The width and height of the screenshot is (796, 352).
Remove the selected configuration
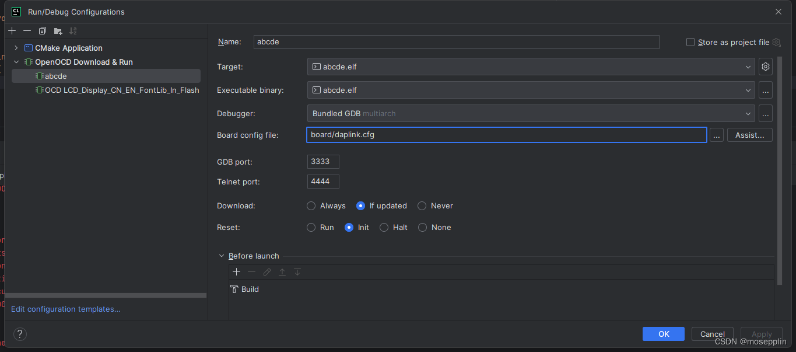point(27,30)
